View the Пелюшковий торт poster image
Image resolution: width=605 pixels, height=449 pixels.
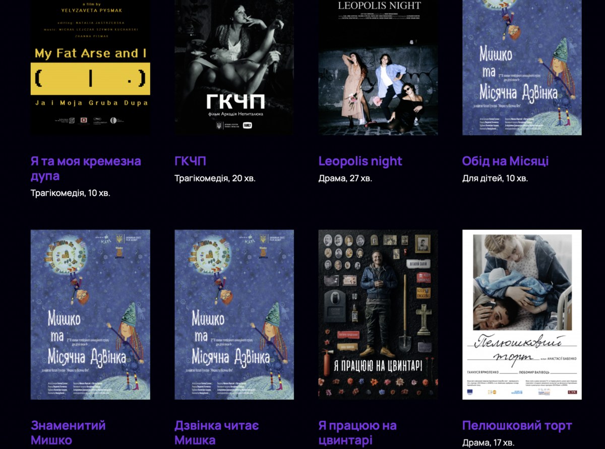[522, 315]
